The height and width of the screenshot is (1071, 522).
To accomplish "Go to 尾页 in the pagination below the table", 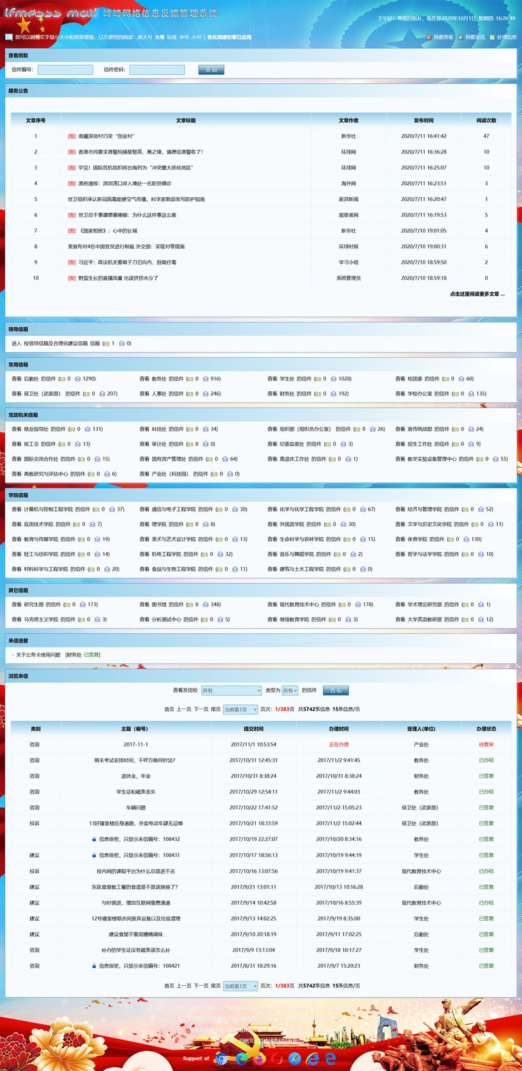I will (x=216, y=986).
